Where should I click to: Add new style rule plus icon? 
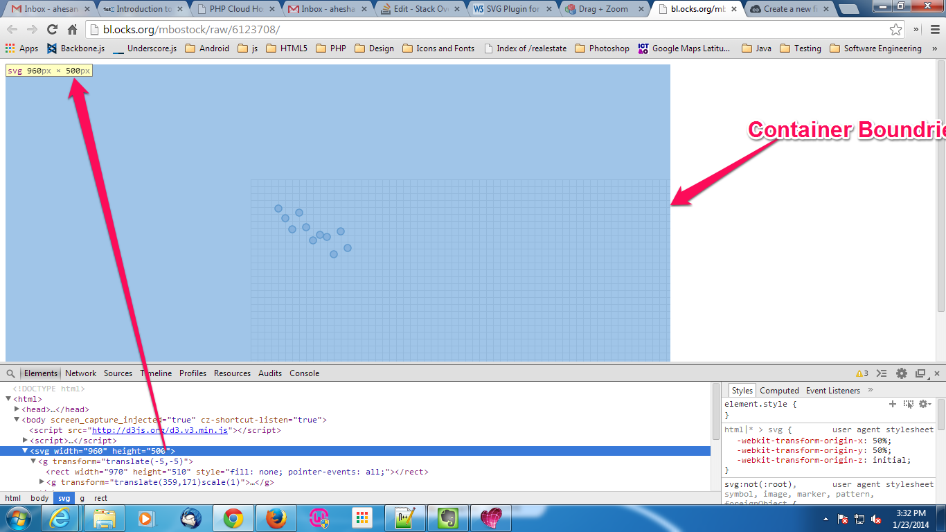point(893,404)
